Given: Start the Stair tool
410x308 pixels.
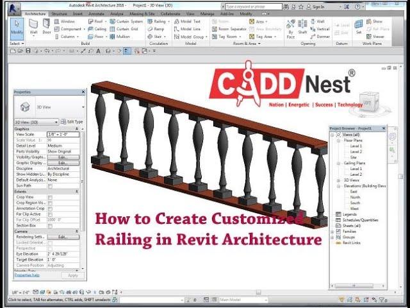Looking at the screenshot, I should [155, 37].
